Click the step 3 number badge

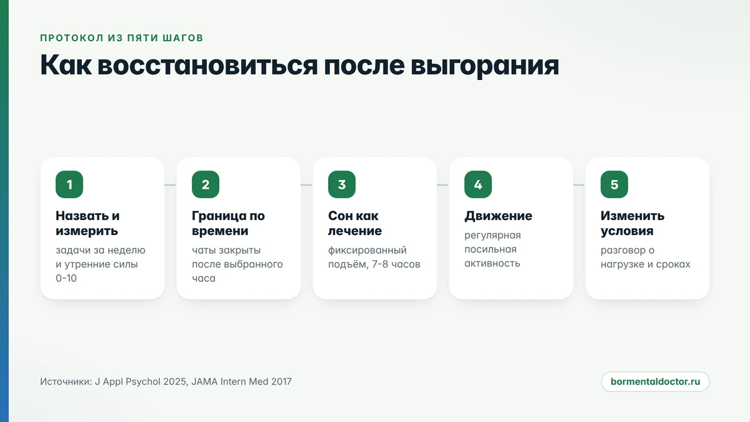(x=342, y=184)
